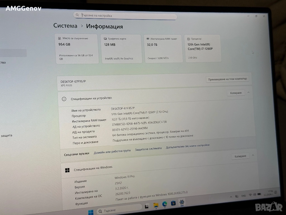
Task: Launch Microsoft Edge from the taskbar
Action: click(165, 204)
